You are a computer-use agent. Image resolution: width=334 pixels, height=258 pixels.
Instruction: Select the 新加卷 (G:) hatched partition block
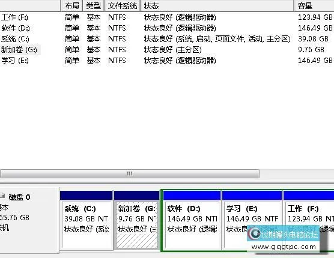pos(137,220)
